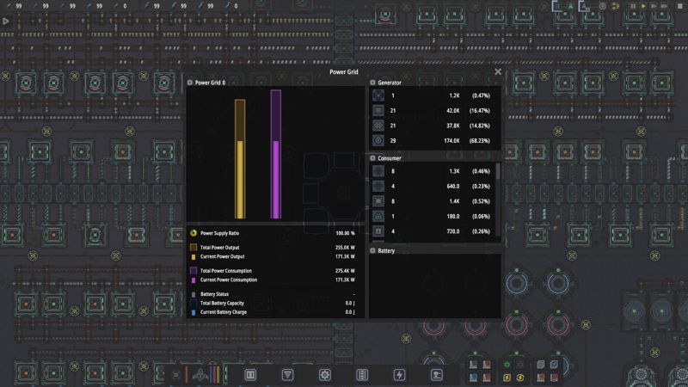Image resolution: width=688 pixels, height=387 pixels.
Task: Set game speed to fast forward
Action: 654,6
